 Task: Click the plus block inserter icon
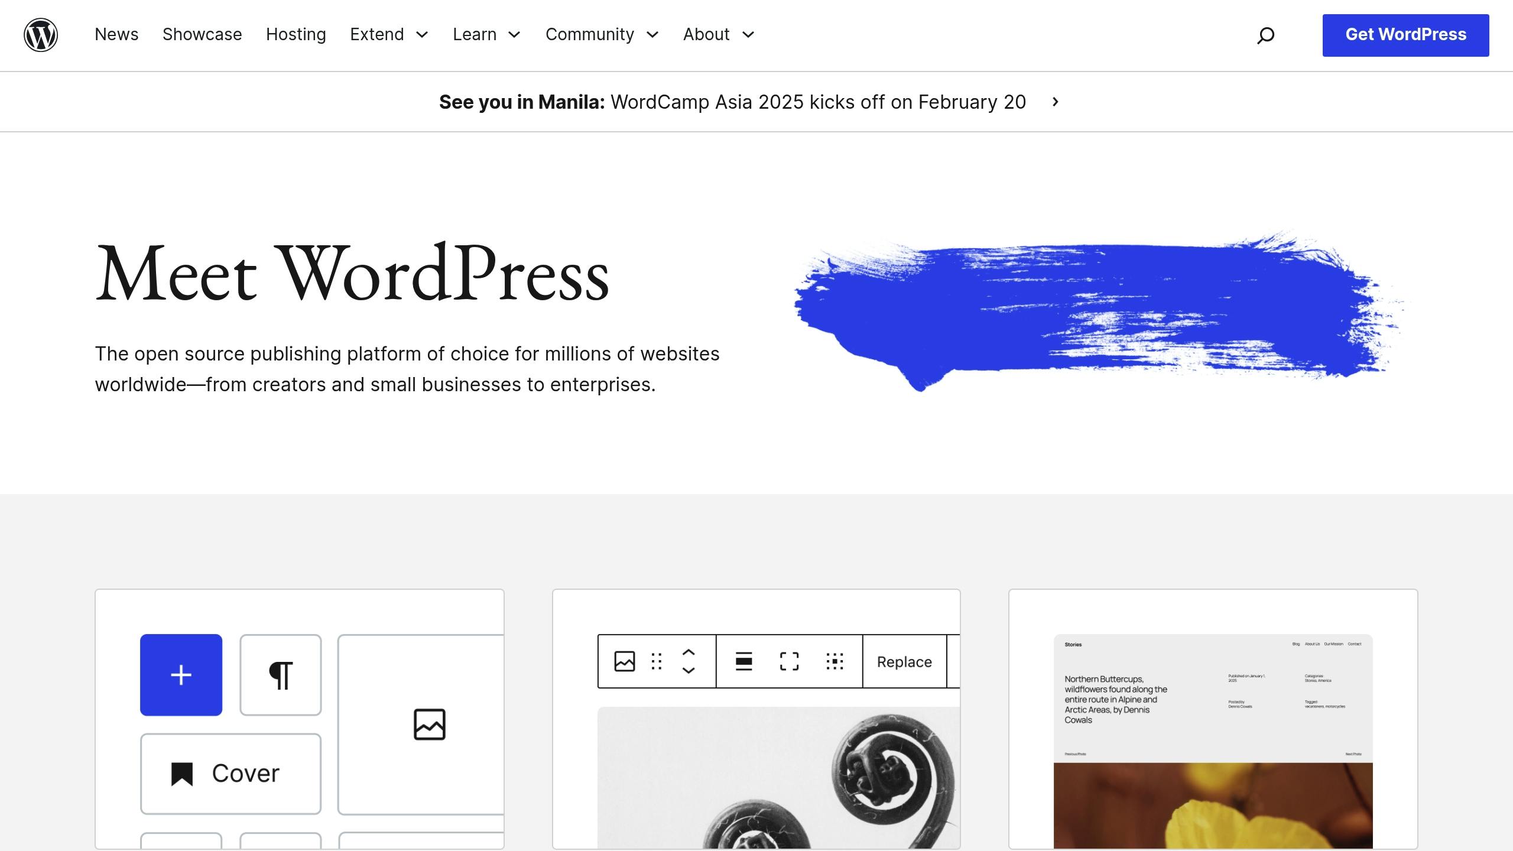[181, 674]
